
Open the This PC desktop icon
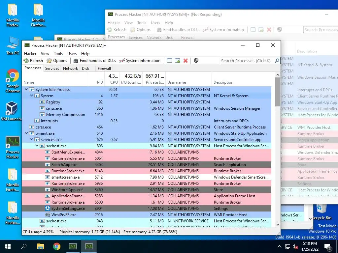[x=13, y=46]
